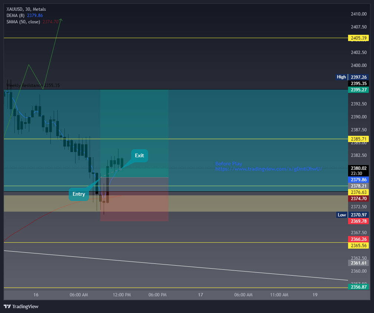Open the TradingView share link URL

[x=269, y=169]
